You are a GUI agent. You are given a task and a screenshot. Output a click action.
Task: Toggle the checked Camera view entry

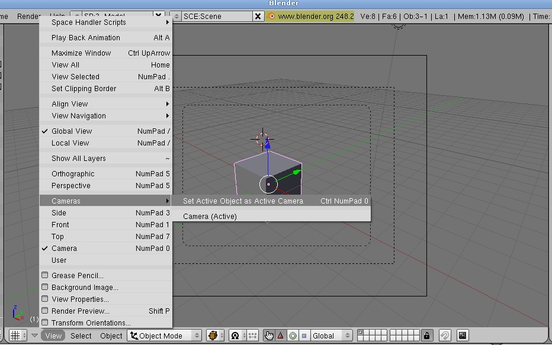(x=105, y=249)
